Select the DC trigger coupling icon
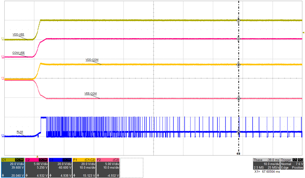 click(x=300, y=159)
